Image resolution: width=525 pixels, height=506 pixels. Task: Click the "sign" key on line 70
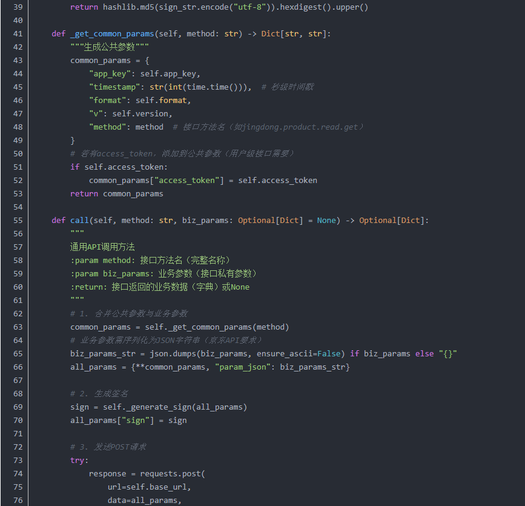[136, 421]
